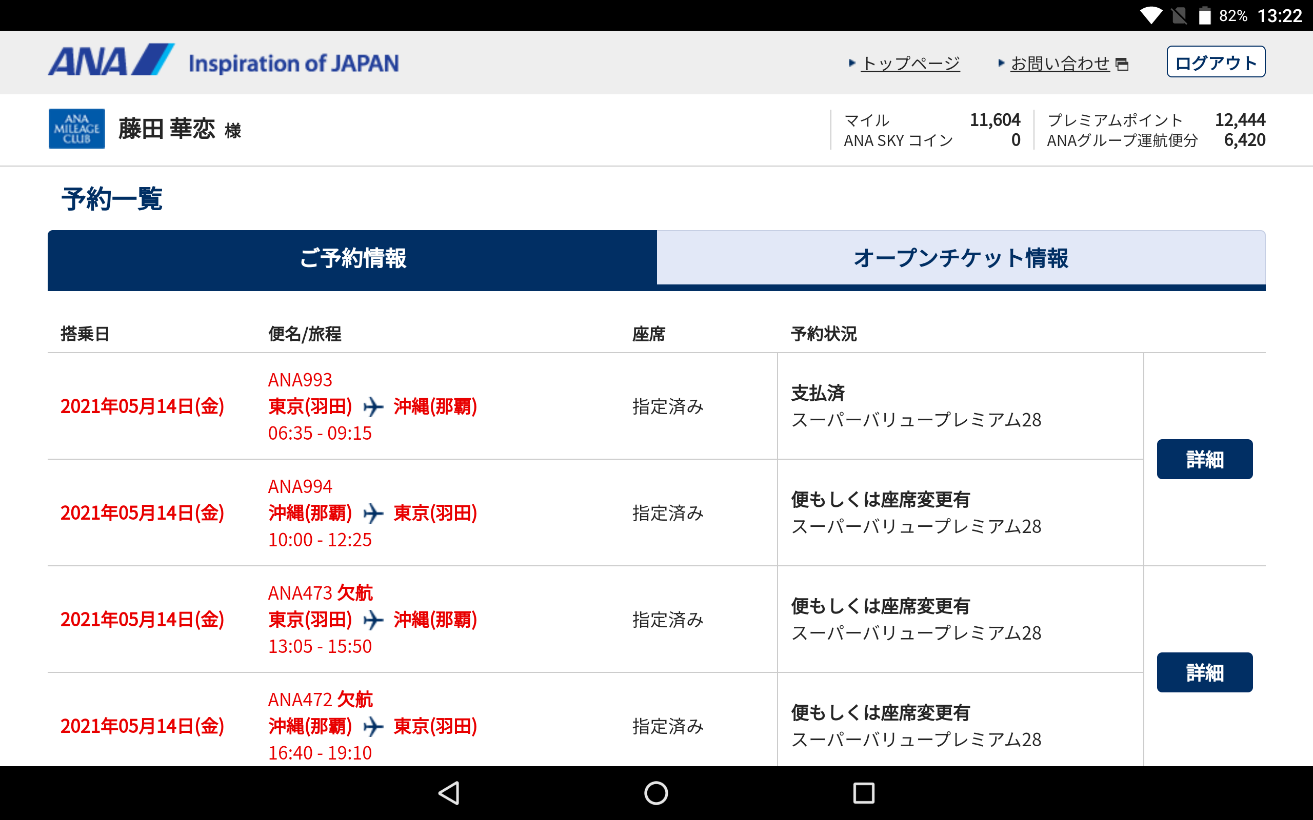Viewport: 1313px width, 820px height.
Task: Tap the Wi-Fi status bar icon
Action: click(1150, 15)
